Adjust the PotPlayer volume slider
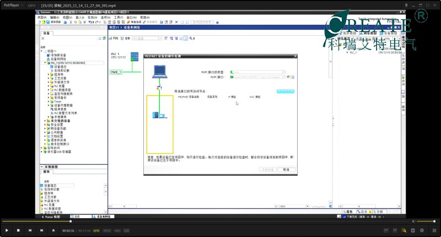The height and width of the screenshot is (237, 441). coord(426,221)
